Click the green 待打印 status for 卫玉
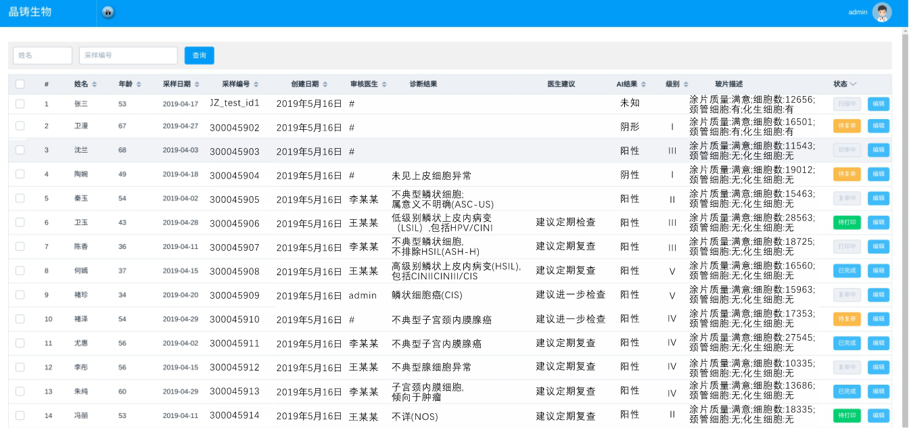This screenshot has height=430, width=909. [847, 222]
